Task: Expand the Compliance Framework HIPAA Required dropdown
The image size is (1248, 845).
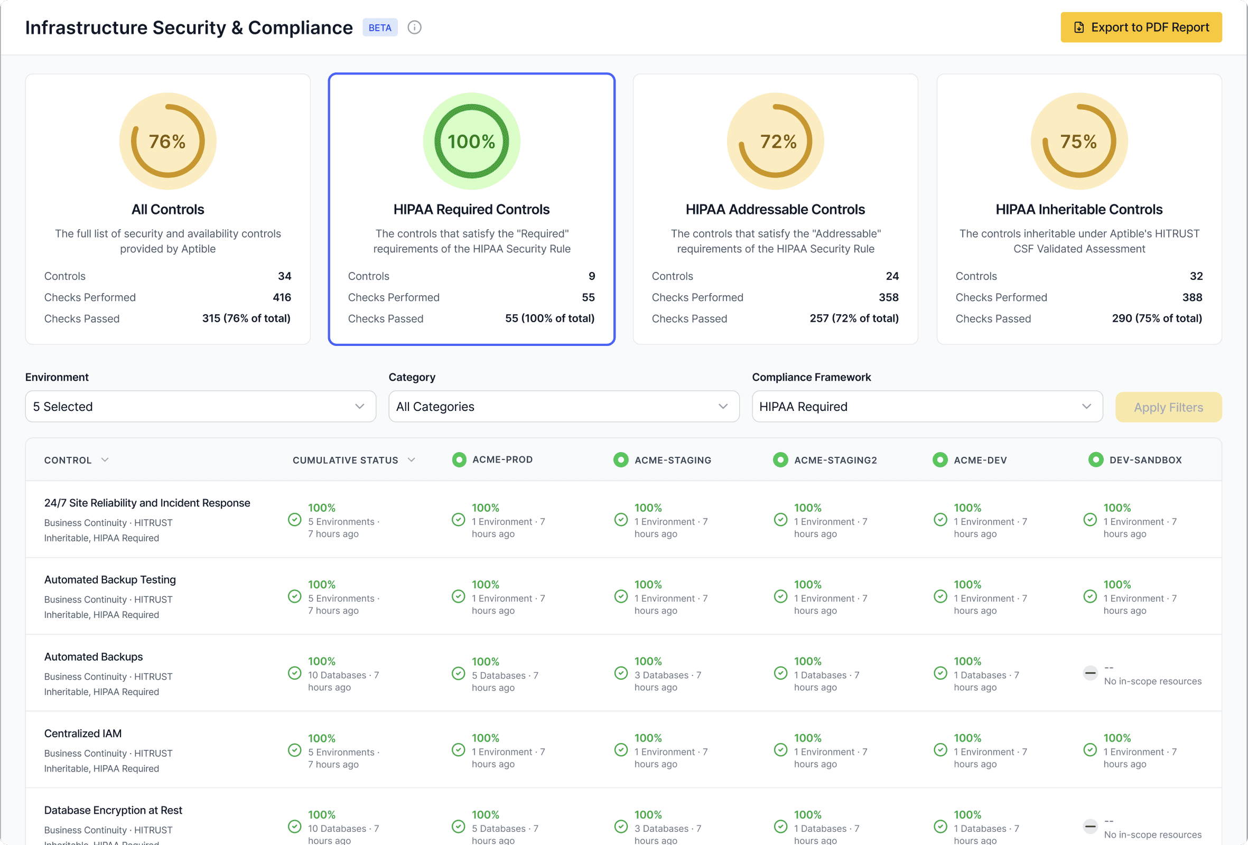Action: point(927,407)
